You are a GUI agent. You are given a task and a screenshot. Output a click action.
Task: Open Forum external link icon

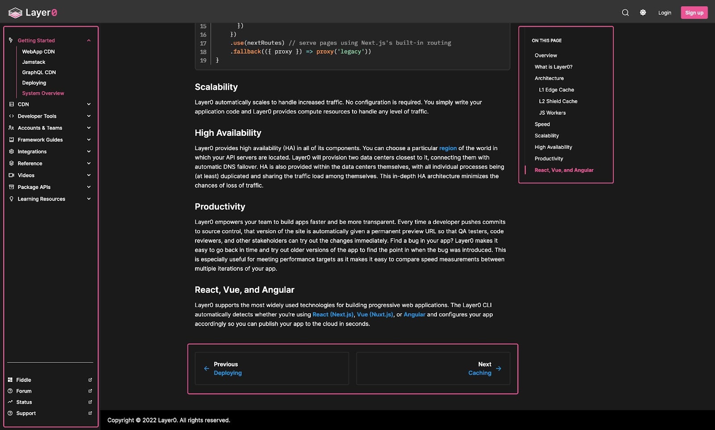(90, 391)
